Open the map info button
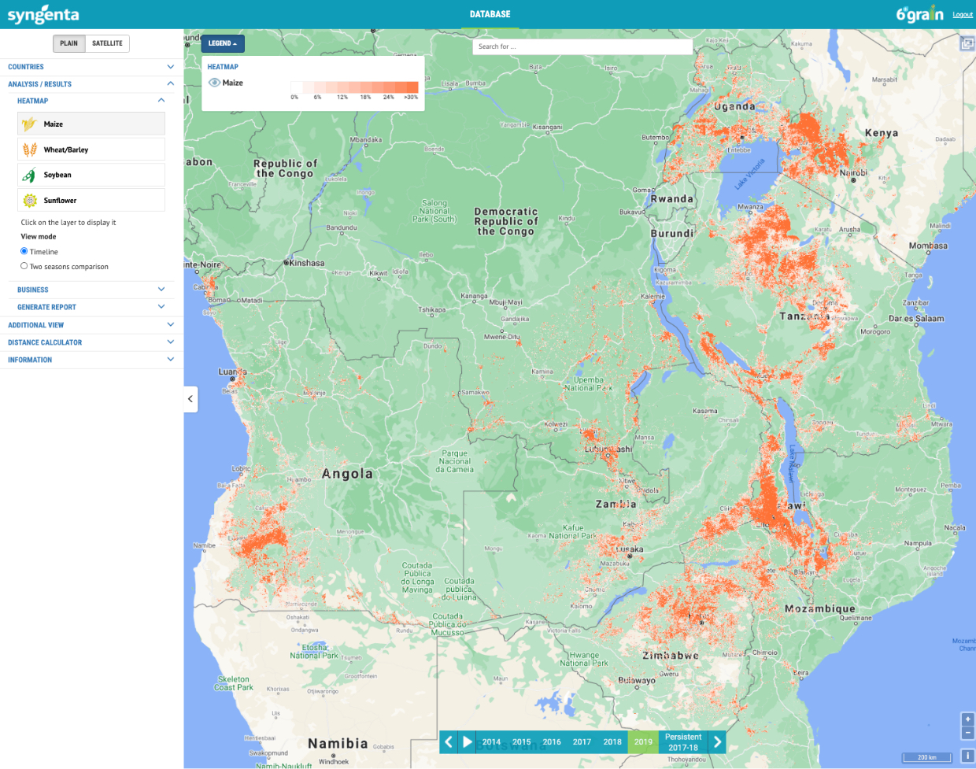Viewport: 976px width, 769px height. (x=967, y=756)
